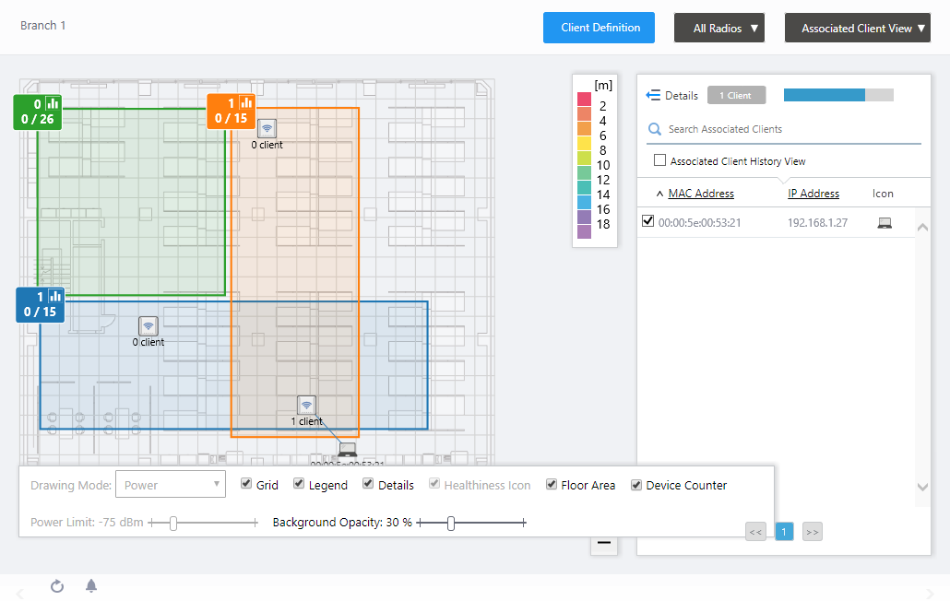Screen dimensions: 950x601
Task: Uncheck the Floor Area checkbox
Action: 552,485
